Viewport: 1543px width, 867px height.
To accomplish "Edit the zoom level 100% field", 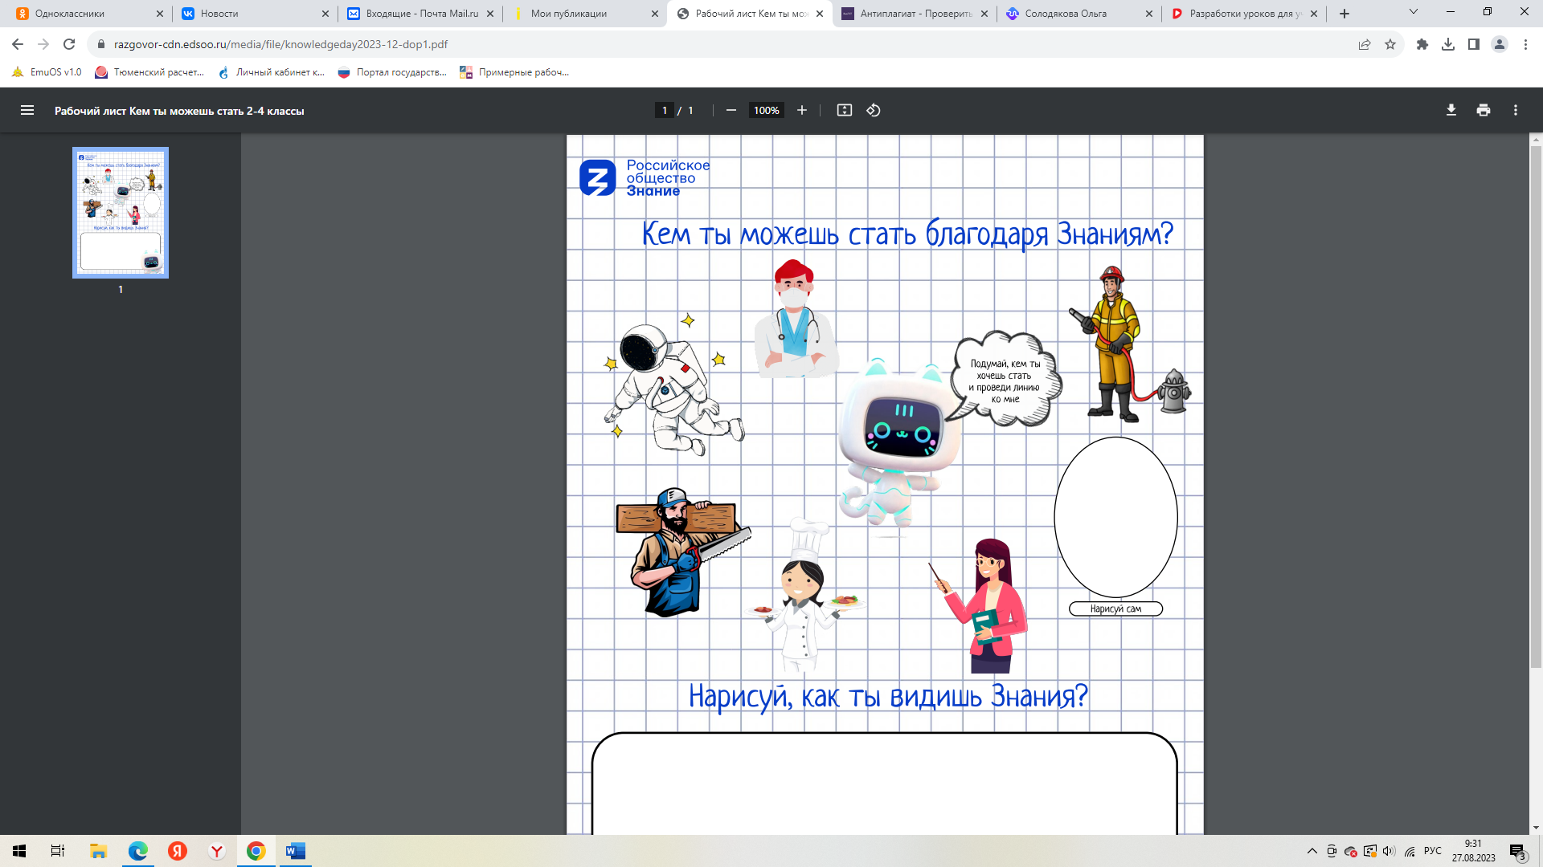I will pos(766,111).
